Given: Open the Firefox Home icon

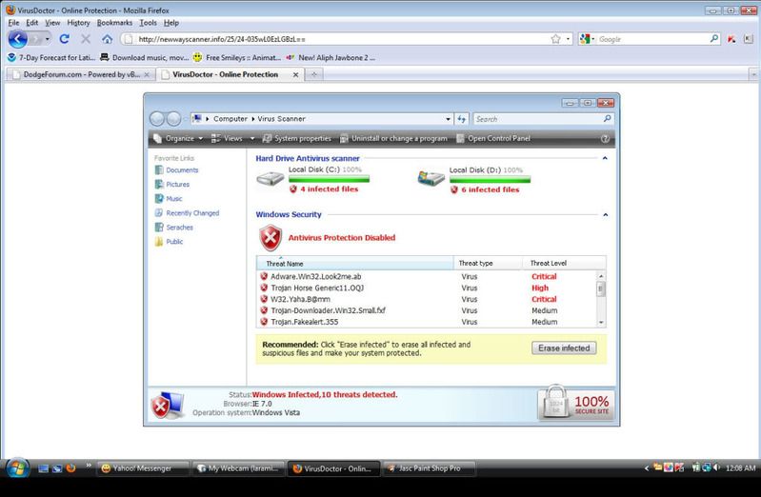Looking at the screenshot, I should 108,39.
